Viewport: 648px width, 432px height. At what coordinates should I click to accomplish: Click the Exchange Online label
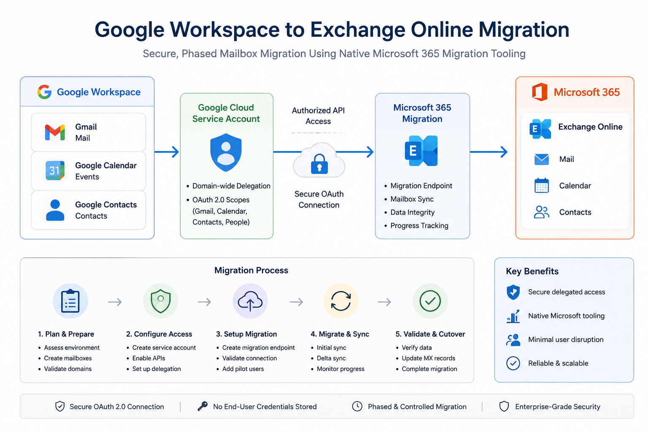click(x=590, y=127)
